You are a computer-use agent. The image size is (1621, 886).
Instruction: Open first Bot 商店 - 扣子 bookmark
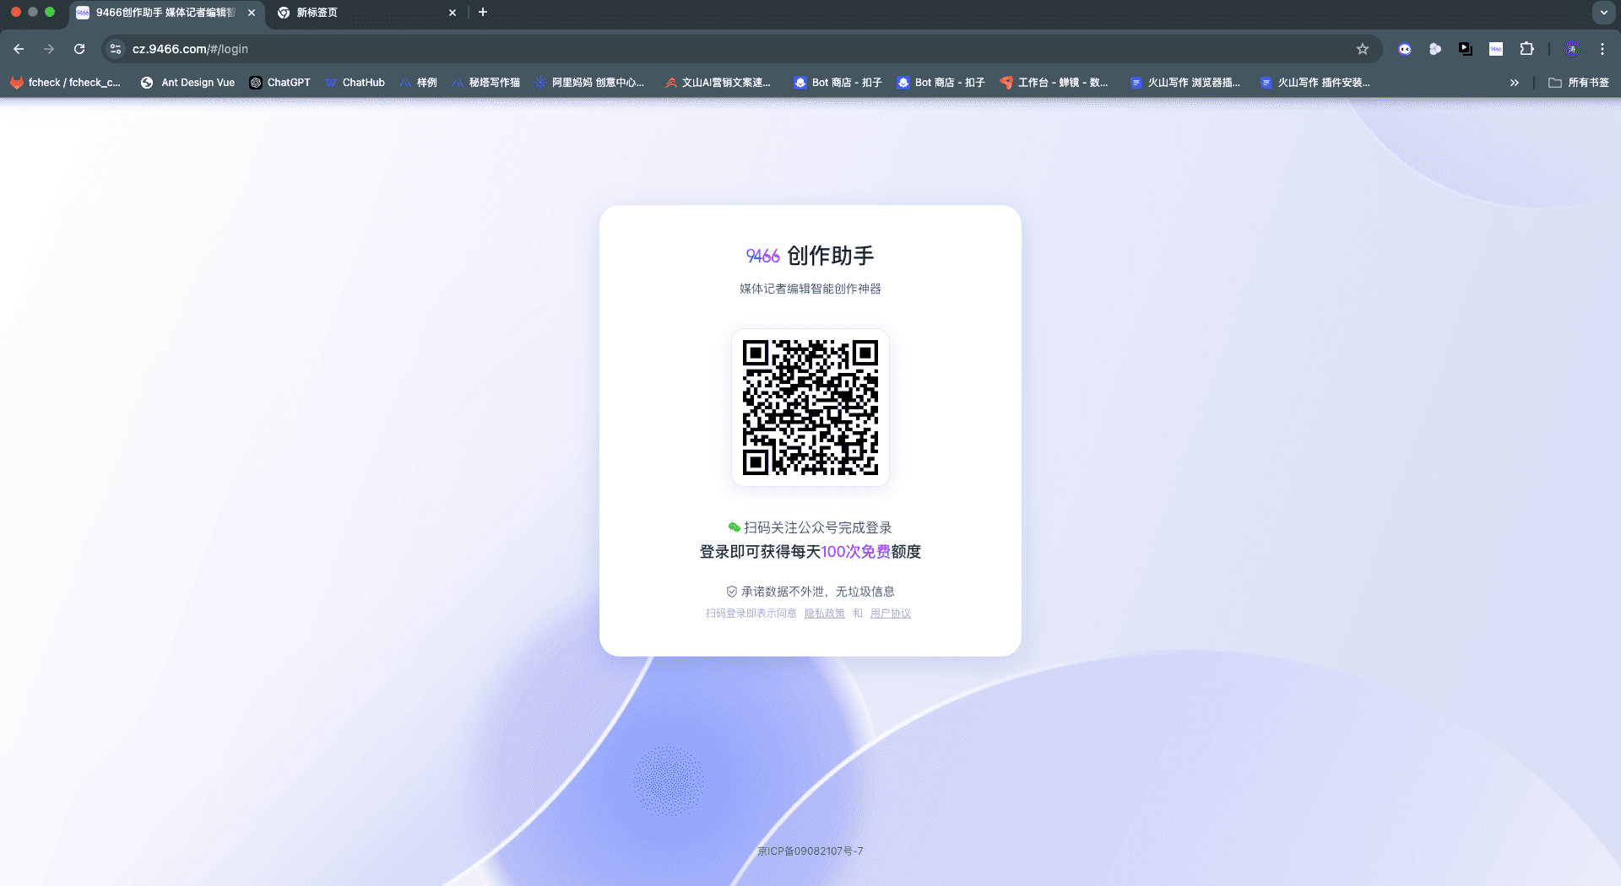coord(838,83)
